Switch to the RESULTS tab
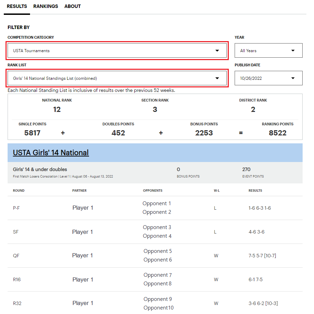This screenshot has height=314, width=314. (17, 6)
